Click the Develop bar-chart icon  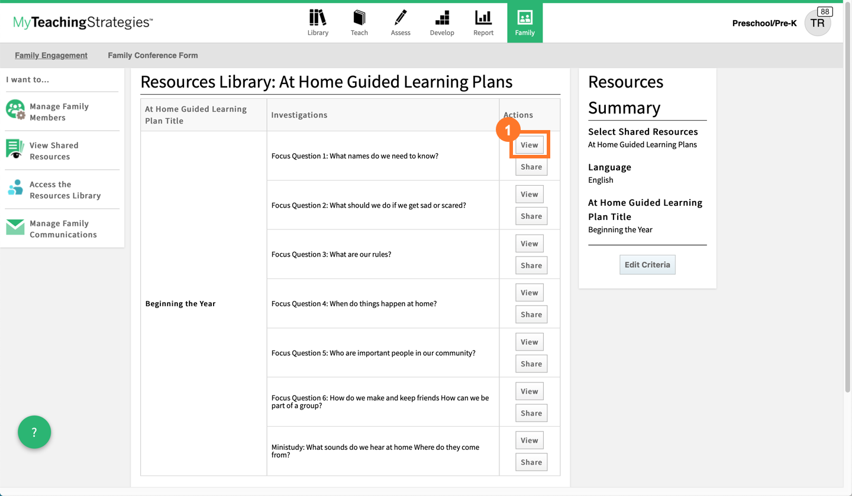442,22
